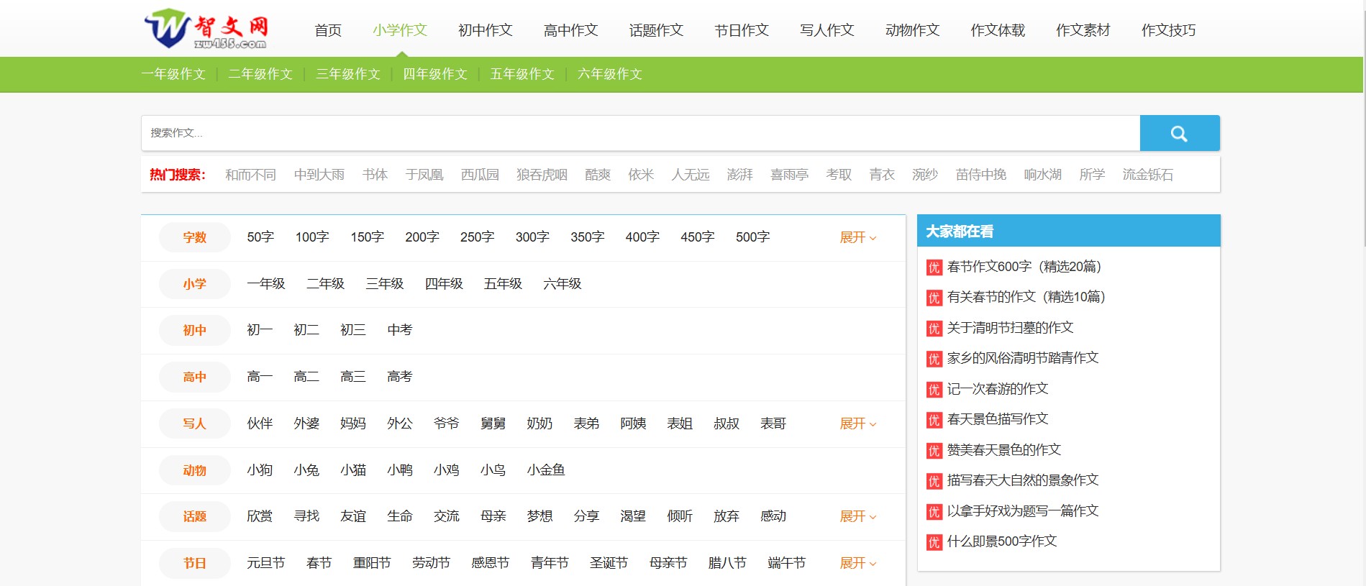Screen dimensions: 1366x586
Task: Expand the 节日 holiday row
Action: 857,563
